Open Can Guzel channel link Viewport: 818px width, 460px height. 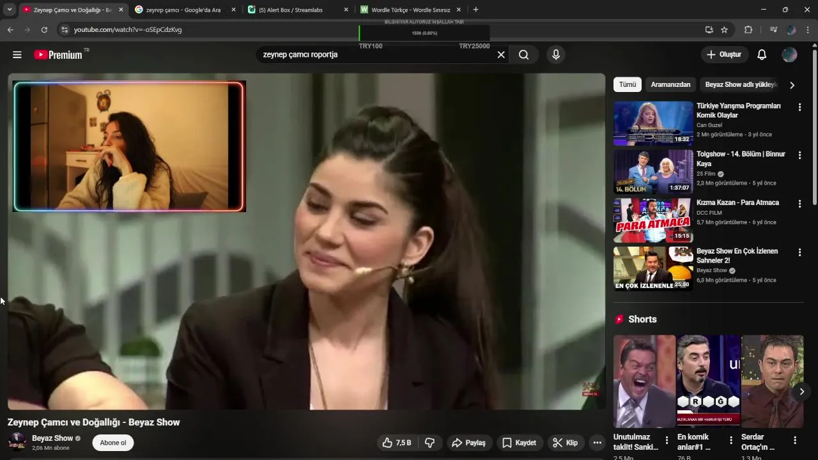pyautogui.click(x=709, y=125)
